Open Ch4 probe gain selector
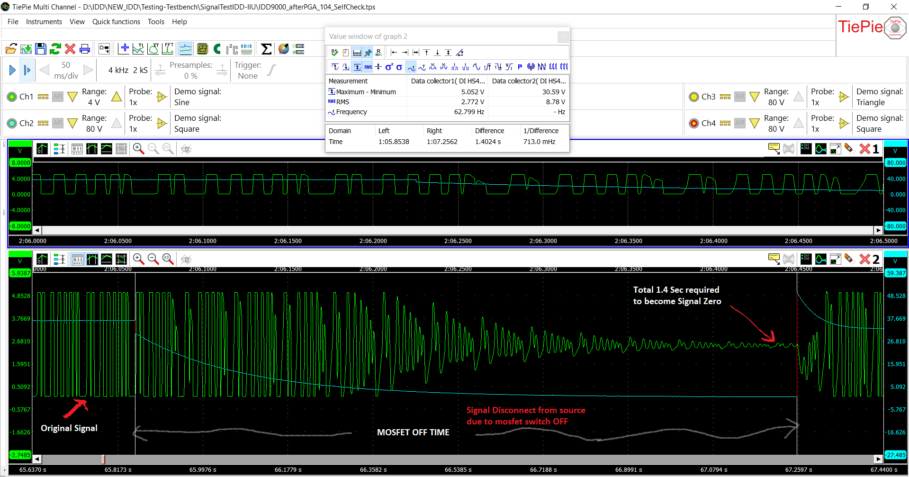 coord(844,123)
